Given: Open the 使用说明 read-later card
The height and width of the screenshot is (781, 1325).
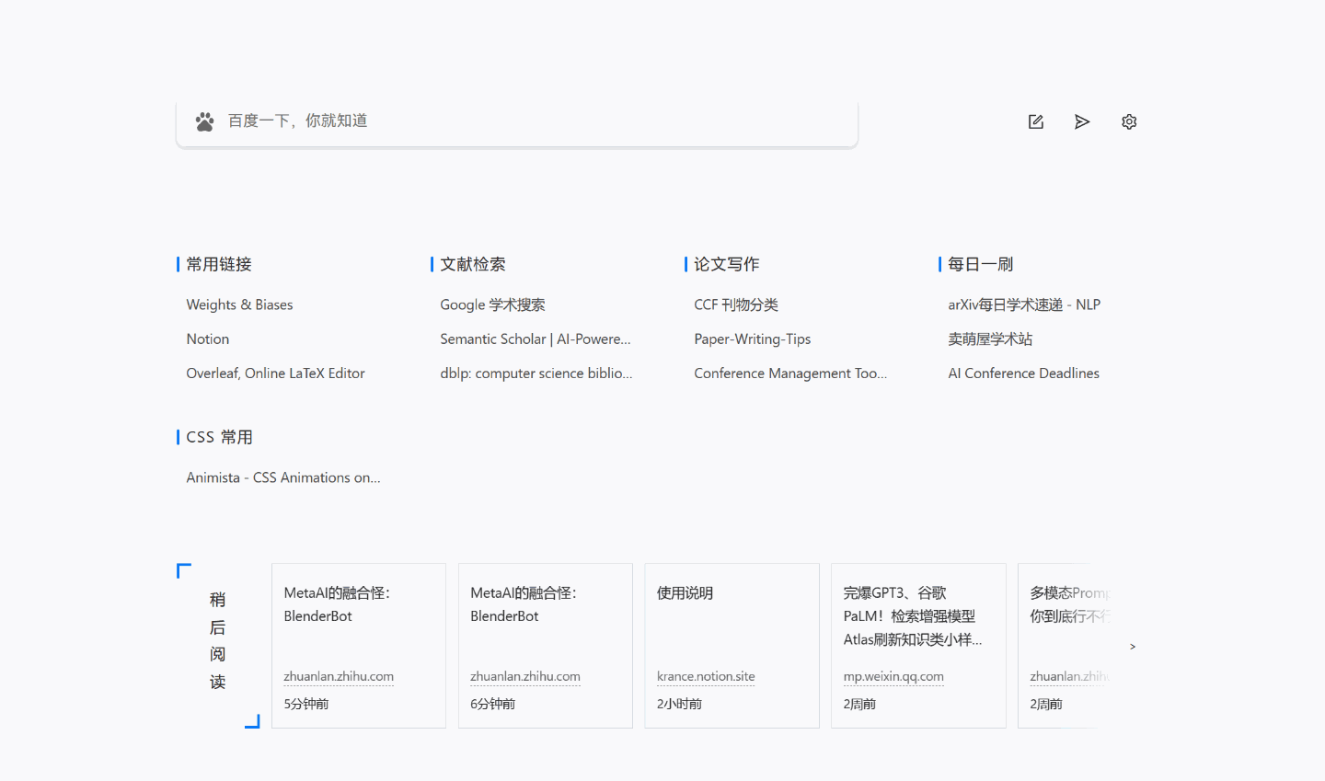Looking at the screenshot, I should [x=732, y=645].
